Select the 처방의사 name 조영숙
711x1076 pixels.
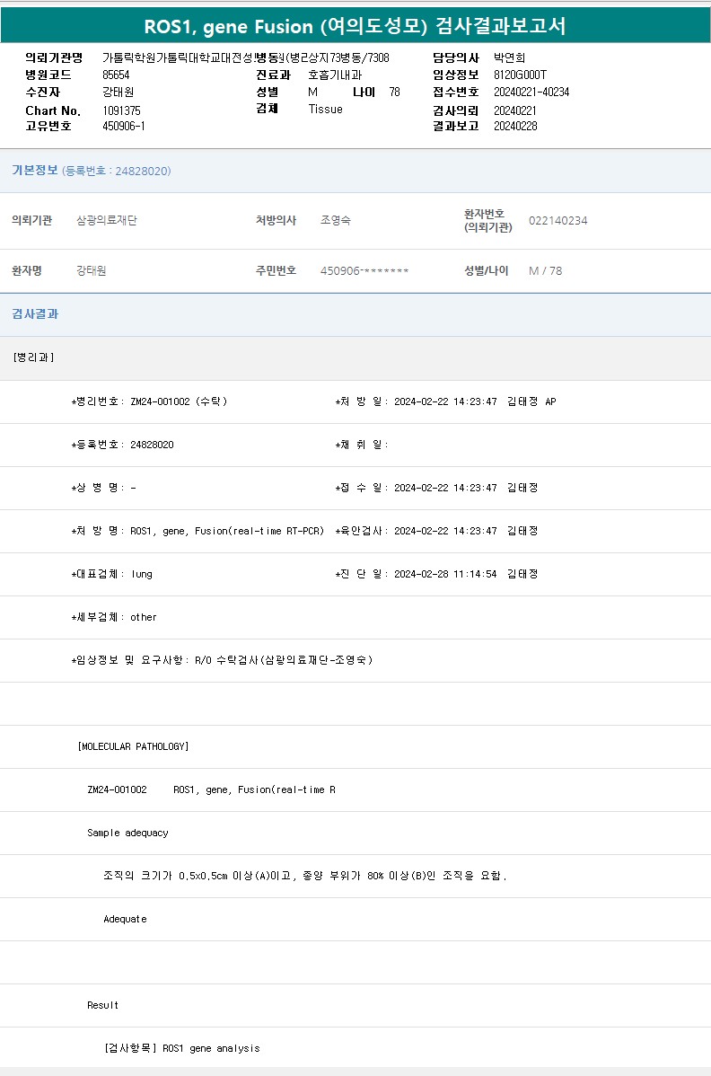(336, 221)
